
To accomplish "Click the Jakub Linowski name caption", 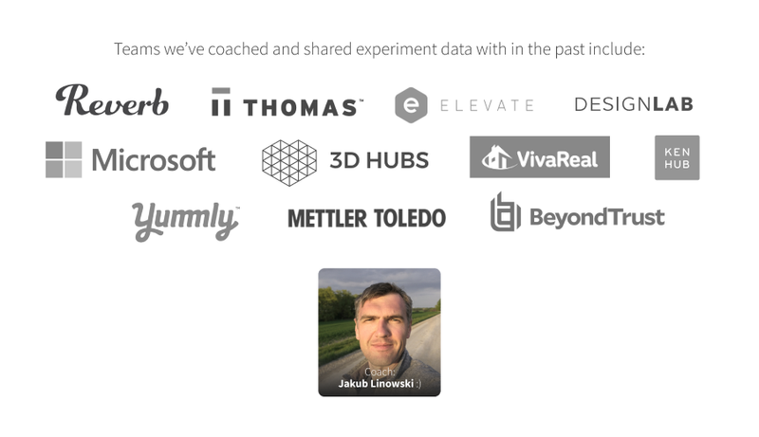I will coord(374,384).
